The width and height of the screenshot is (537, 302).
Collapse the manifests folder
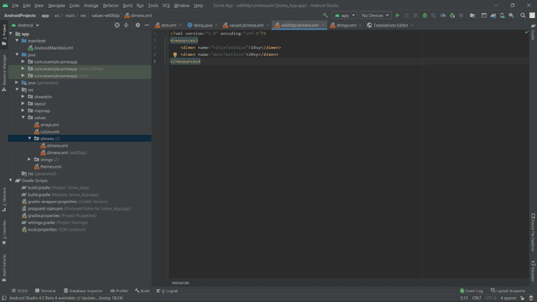pos(17,41)
